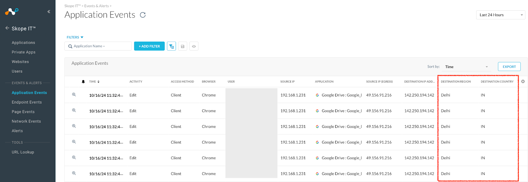This screenshot has height=182, width=528.
Task: Expand the FILTERS section
Action: point(75,37)
